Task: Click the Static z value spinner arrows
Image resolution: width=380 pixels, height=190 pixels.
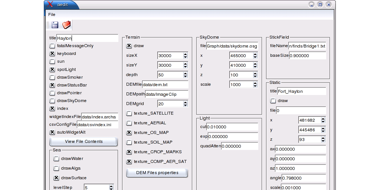Action: click(x=323, y=140)
